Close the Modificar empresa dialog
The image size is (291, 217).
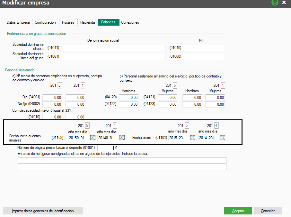tap(284, 3)
